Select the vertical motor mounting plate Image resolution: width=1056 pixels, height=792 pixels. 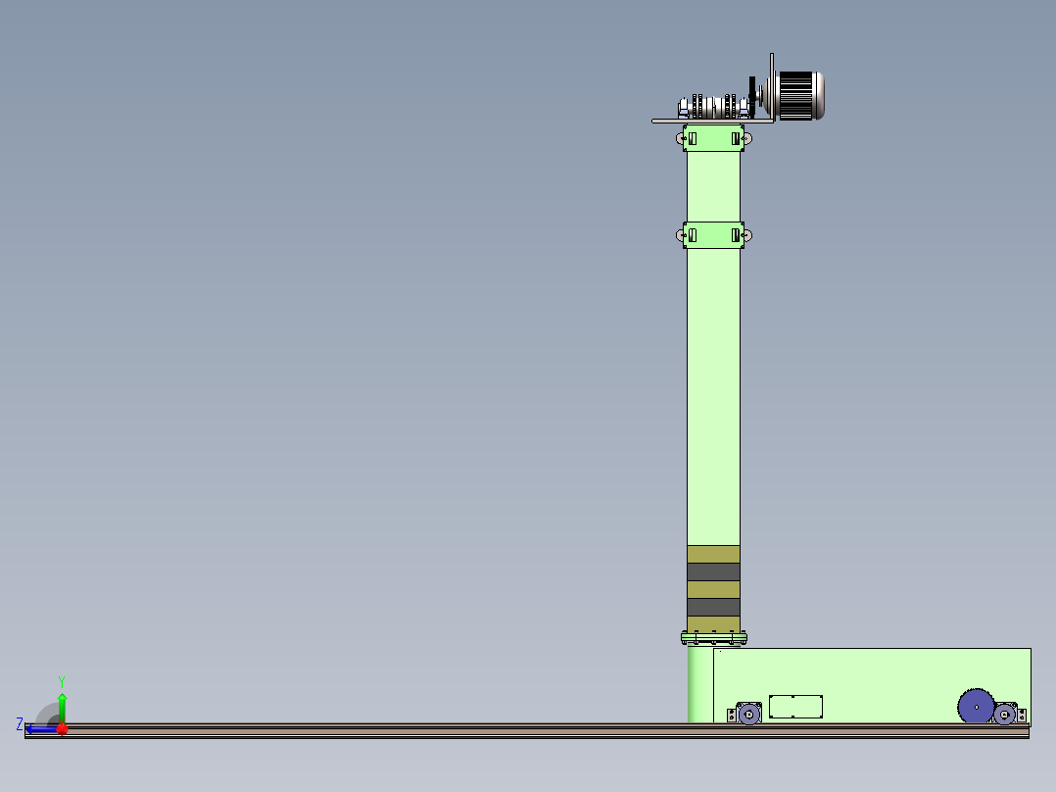click(x=772, y=87)
